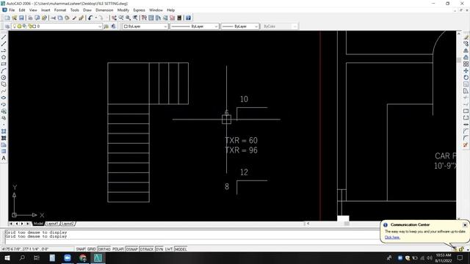The height and width of the screenshot is (264, 470).
Task: Open the File menu
Action: pos(12,10)
